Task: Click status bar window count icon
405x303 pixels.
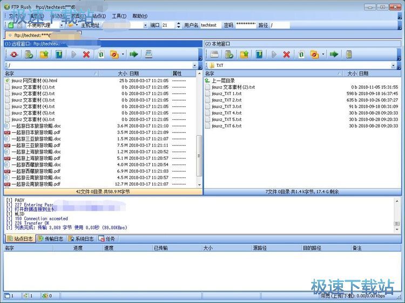Action: click(x=7, y=295)
